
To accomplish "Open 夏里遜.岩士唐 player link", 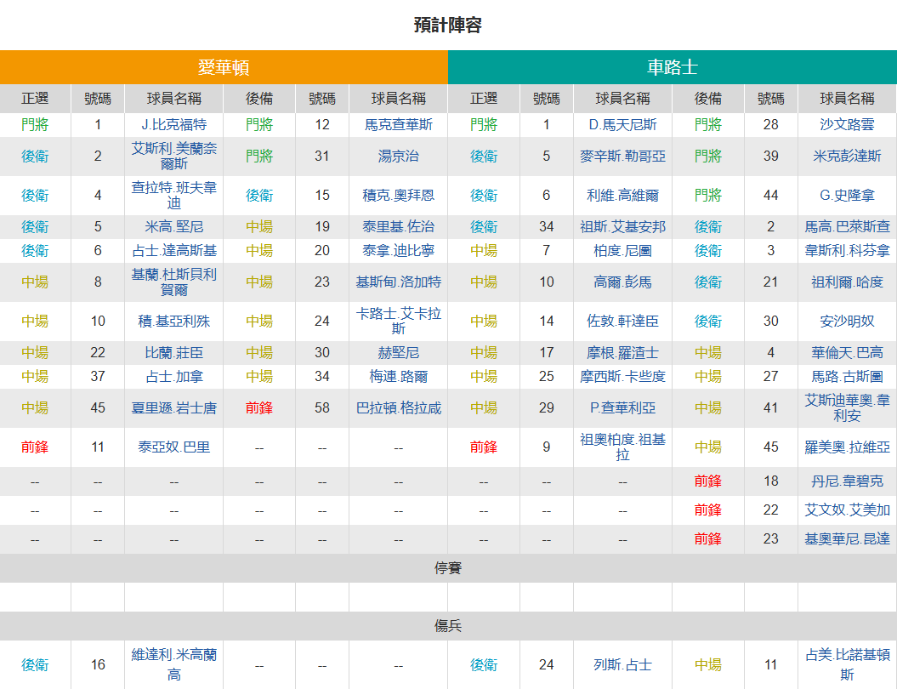I will point(174,408).
